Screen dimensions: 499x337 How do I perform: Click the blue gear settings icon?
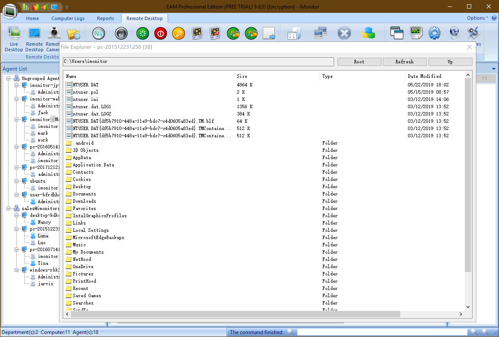434,33
